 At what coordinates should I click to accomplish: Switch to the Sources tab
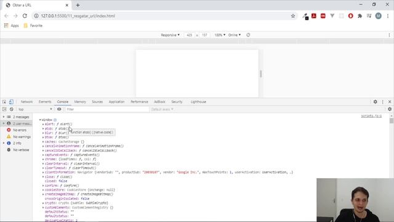(x=97, y=102)
